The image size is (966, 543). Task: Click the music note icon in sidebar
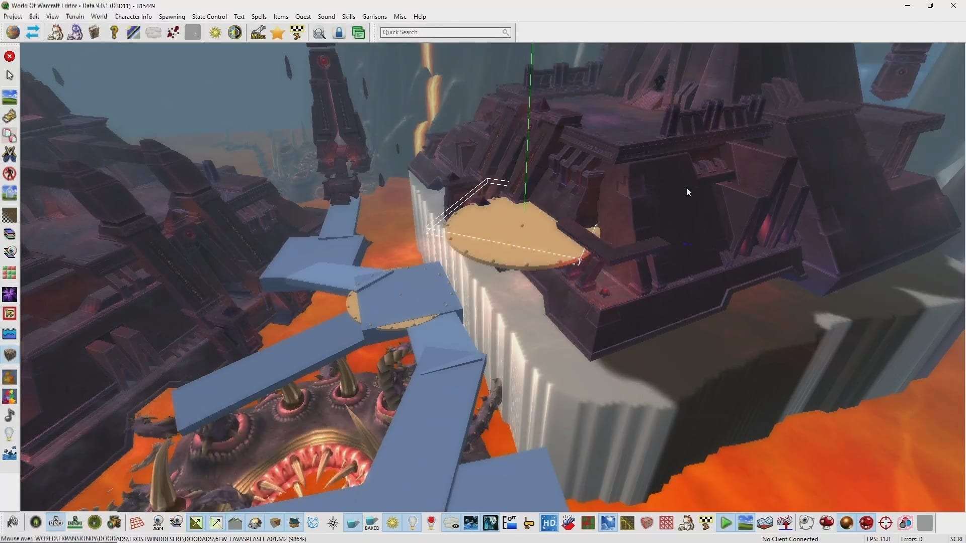10,415
